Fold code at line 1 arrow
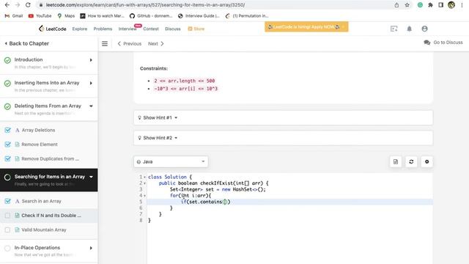Viewport: 469px width, 264px height. pos(145,177)
